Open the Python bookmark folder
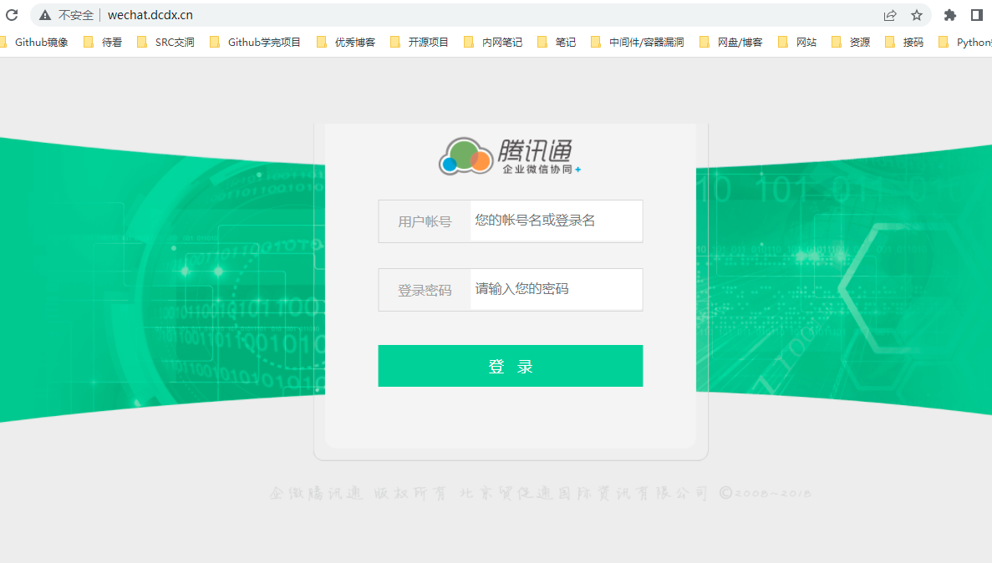The height and width of the screenshot is (563, 992). point(965,43)
